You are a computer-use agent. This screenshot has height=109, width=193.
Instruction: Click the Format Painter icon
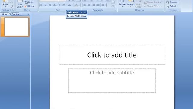click(12, 6)
